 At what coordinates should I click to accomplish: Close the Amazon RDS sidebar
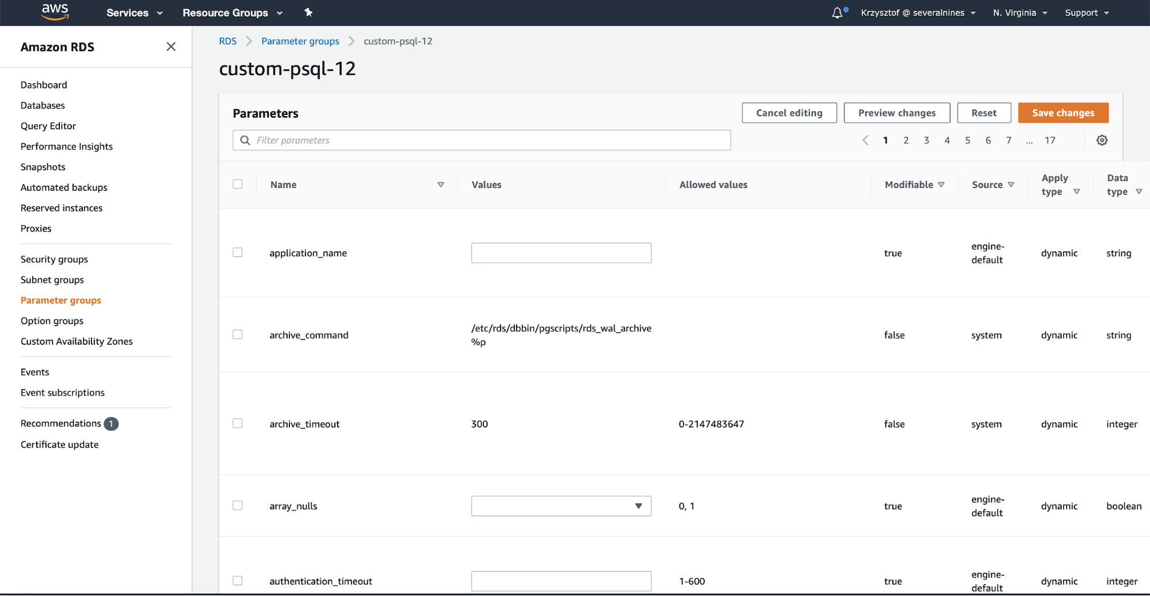(171, 47)
